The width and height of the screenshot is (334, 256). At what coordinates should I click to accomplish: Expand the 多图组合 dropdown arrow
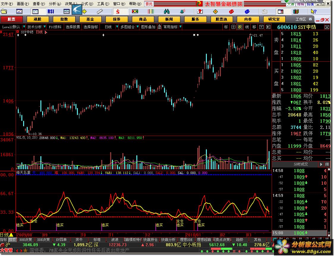[x=138, y=27]
